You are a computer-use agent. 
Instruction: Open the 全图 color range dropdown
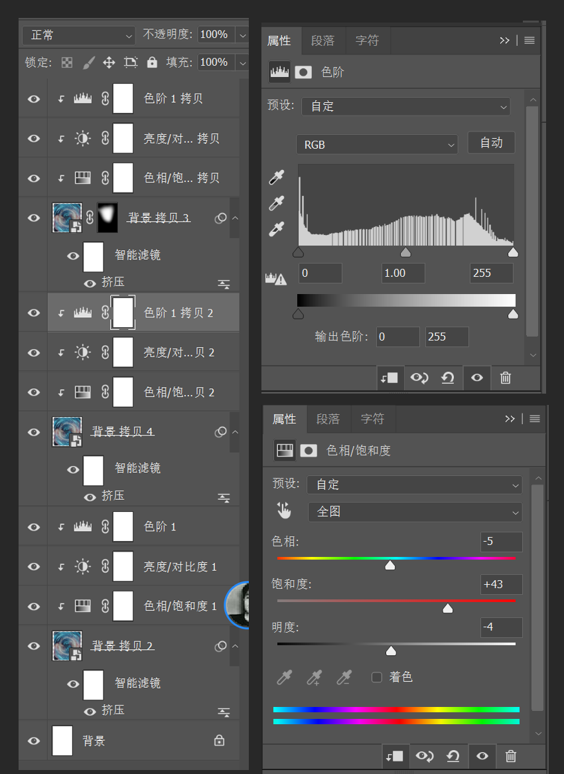(415, 512)
